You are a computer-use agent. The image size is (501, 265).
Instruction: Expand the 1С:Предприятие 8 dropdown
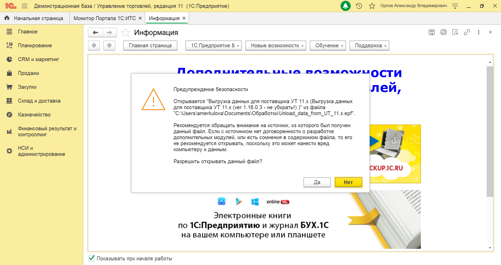click(x=213, y=45)
